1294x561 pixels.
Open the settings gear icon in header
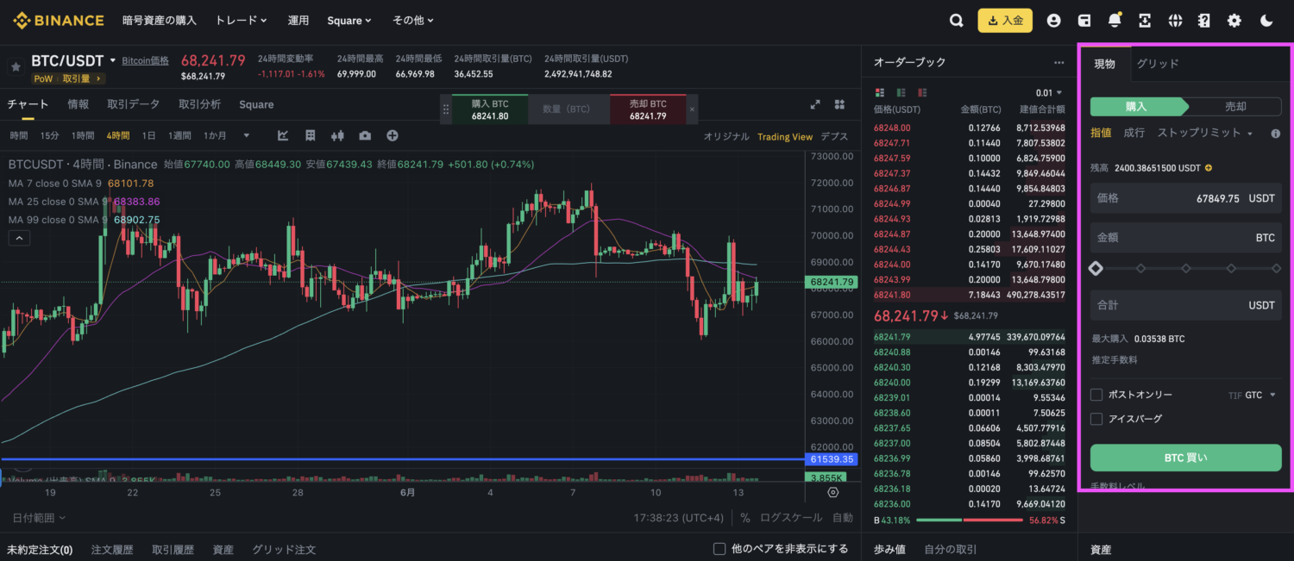click(x=1234, y=21)
